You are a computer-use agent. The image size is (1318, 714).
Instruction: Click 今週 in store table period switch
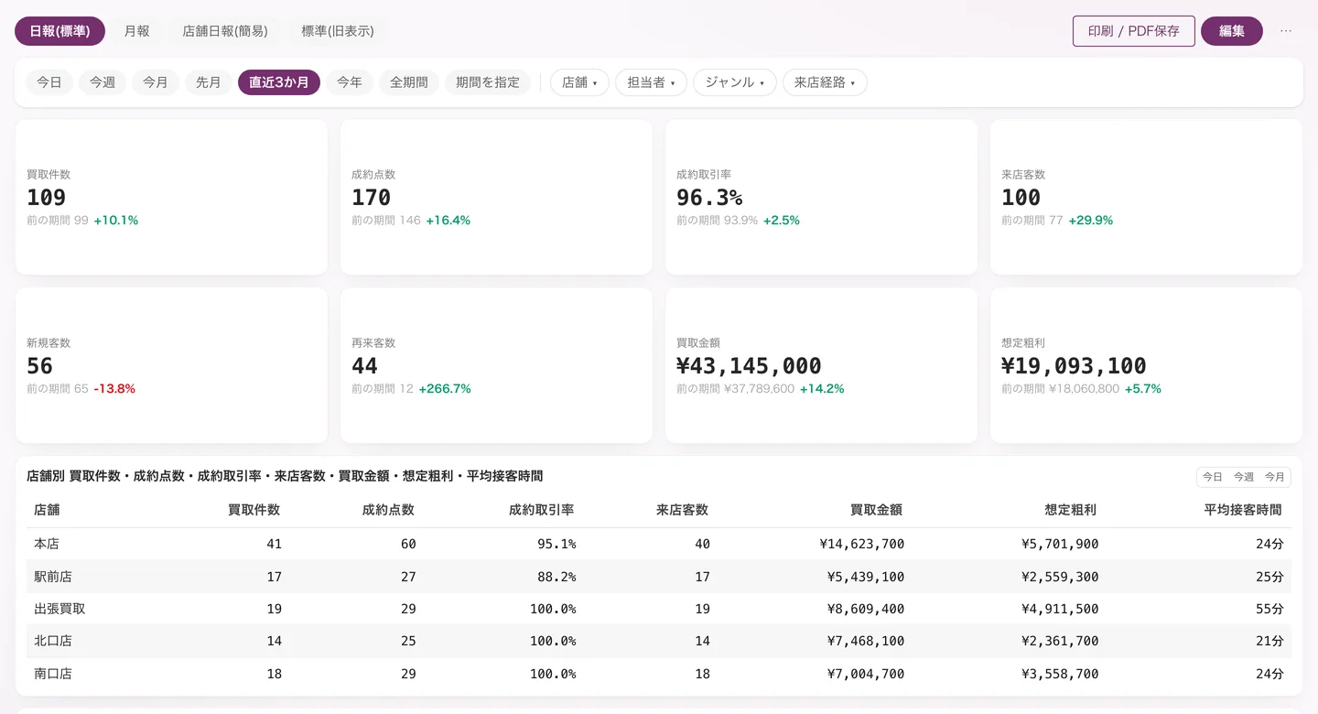click(x=1244, y=477)
